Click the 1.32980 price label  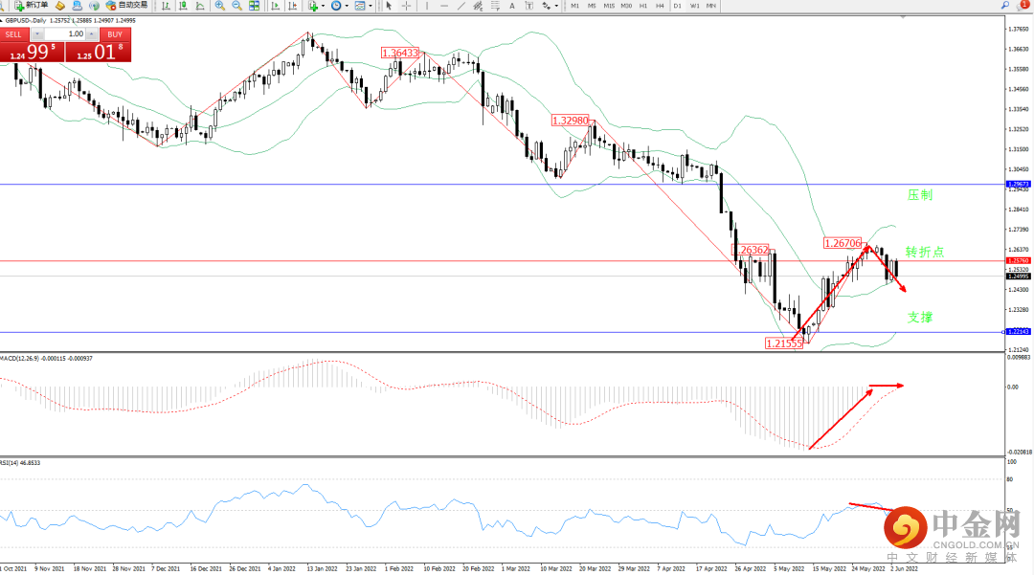click(571, 121)
